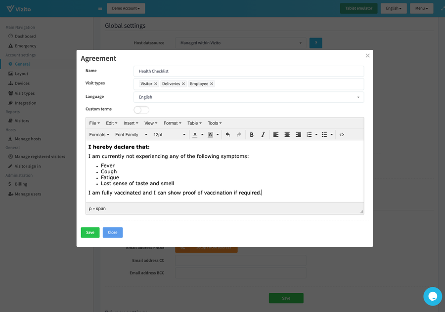Open the 12pt font size dropdown

click(169, 135)
